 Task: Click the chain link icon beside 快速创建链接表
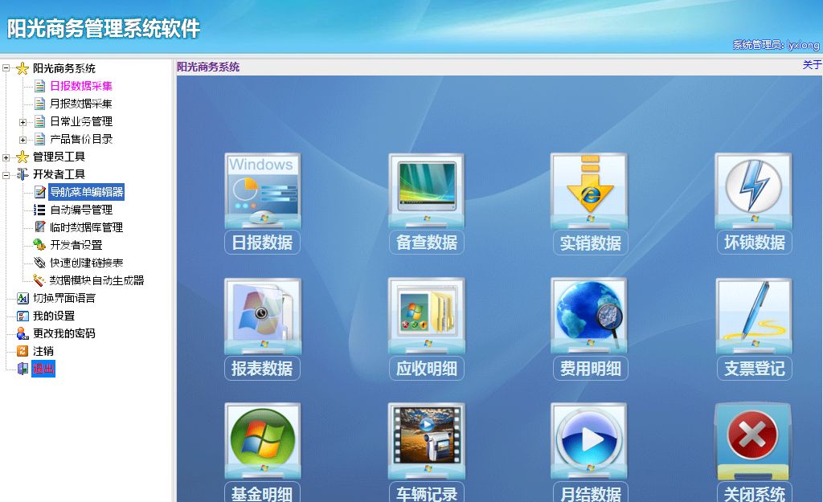[40, 263]
